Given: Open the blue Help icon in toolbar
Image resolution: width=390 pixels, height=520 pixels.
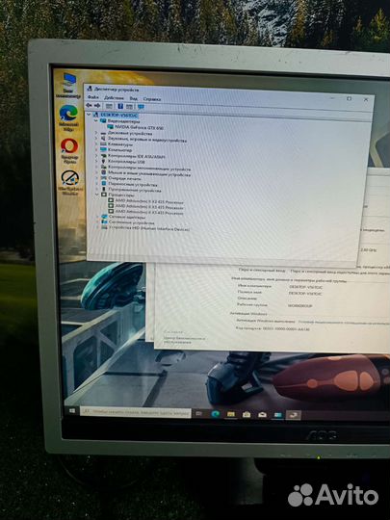Looking at the screenshot, I should click(120, 106).
